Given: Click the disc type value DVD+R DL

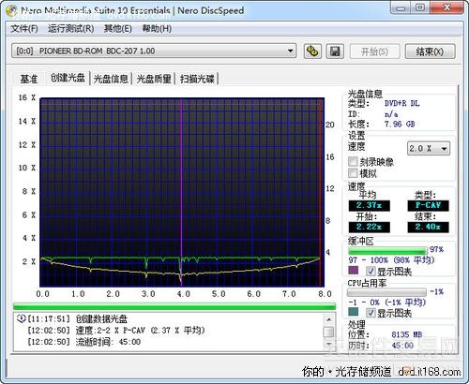Looking at the screenshot, I should point(401,103).
